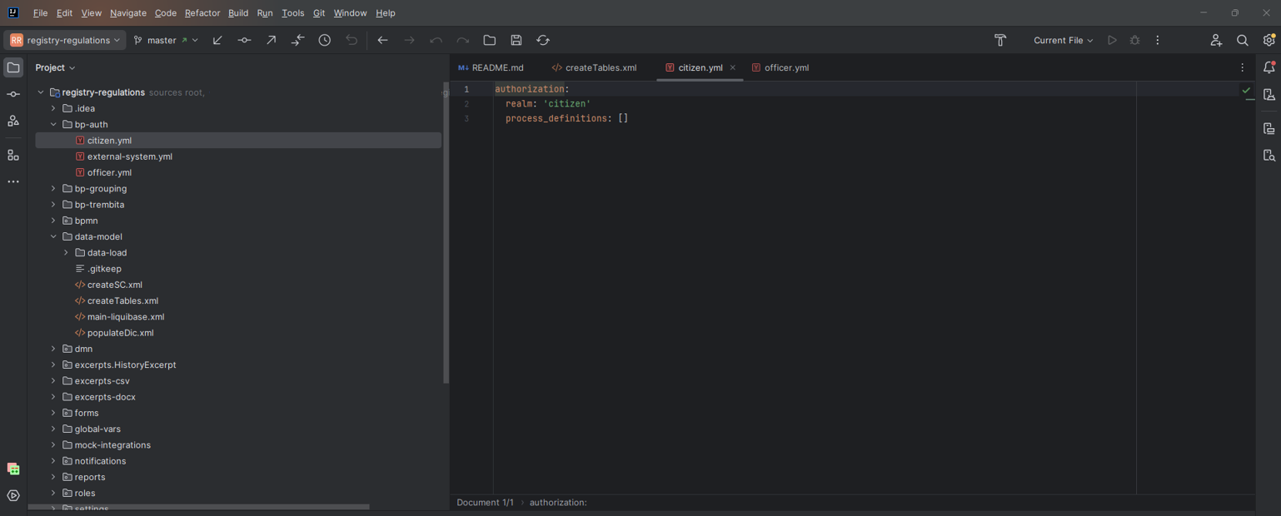Expand the .idea folder
Image resolution: width=1281 pixels, height=516 pixels.
(53, 108)
